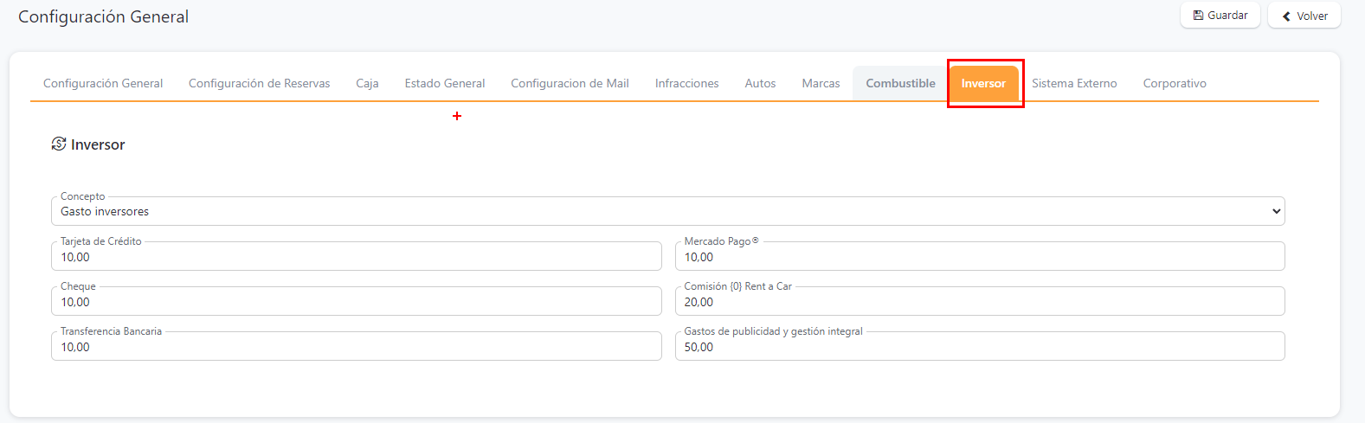The width and height of the screenshot is (1365, 423).
Task: Open the Autos tab
Action: (760, 84)
